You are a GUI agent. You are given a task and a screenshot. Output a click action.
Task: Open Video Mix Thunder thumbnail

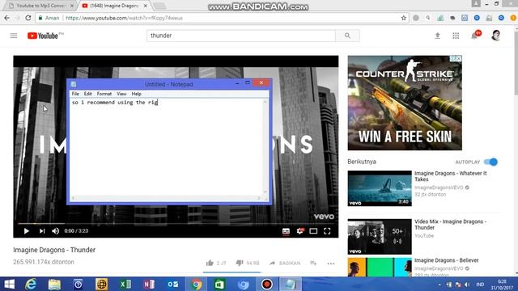tap(380, 236)
